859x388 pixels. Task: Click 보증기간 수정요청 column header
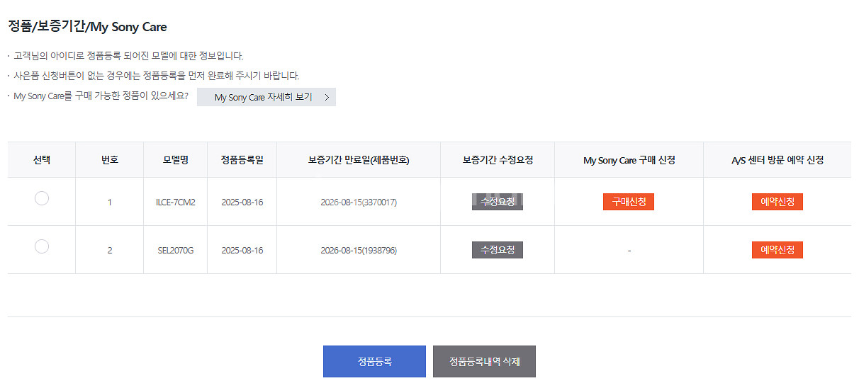pyautogui.click(x=498, y=160)
